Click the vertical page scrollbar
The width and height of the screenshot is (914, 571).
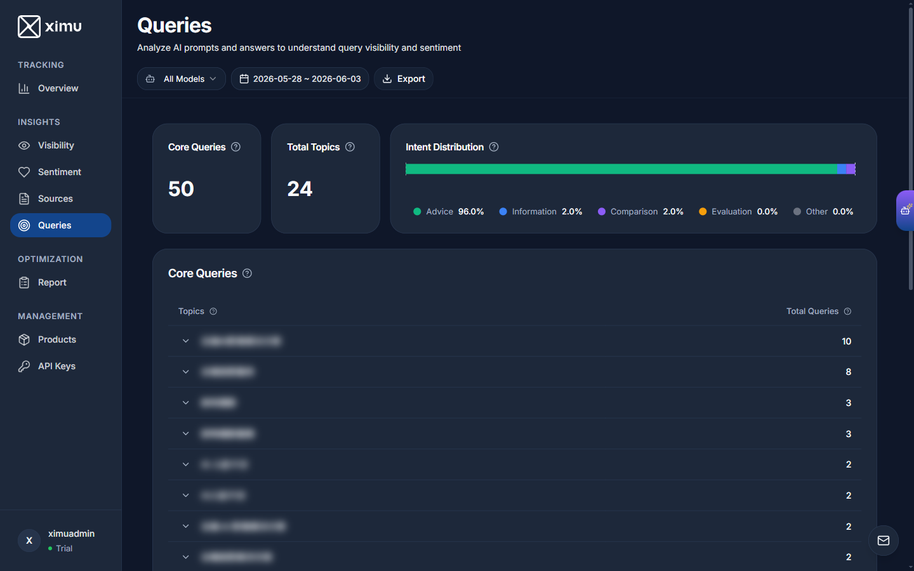[910, 149]
